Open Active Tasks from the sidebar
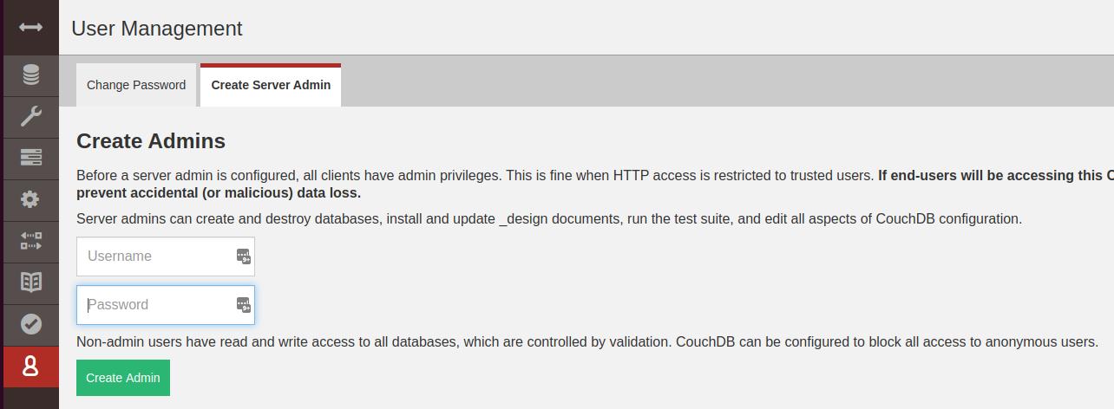Viewport: 1114px width, 409px height. click(30, 158)
